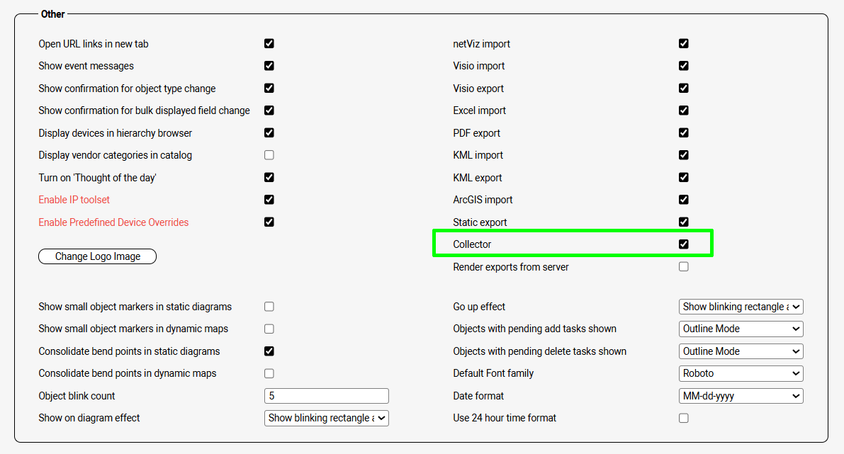
Task: Check Show small object markers in static diagrams
Action: pyautogui.click(x=269, y=307)
